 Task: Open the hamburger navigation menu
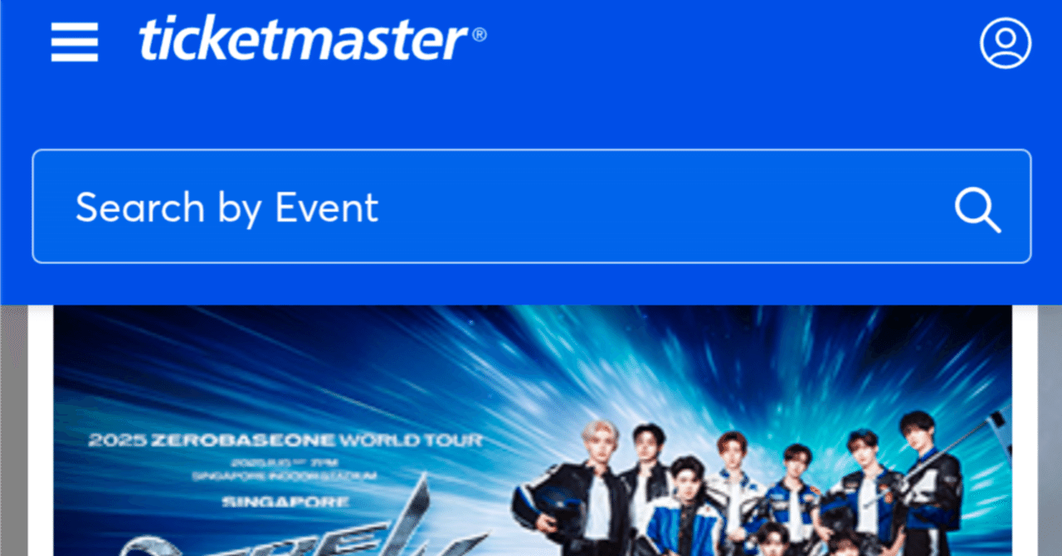point(75,41)
